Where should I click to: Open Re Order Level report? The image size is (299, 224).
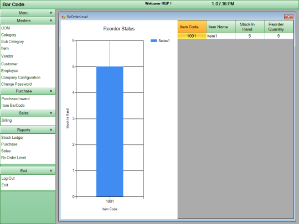pos(13,158)
